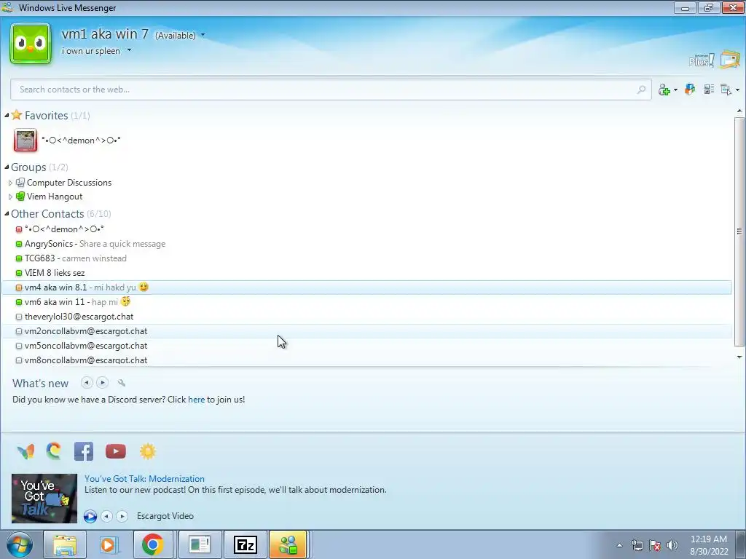The image size is (746, 559).
Task: Open Google Chrome from the taskbar
Action: click(x=152, y=544)
